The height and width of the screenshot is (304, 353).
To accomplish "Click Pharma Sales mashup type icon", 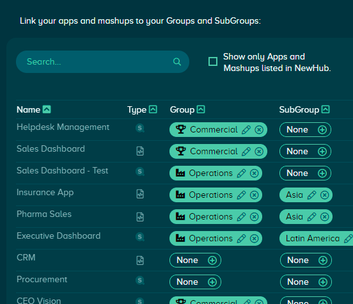I will tap(140, 217).
